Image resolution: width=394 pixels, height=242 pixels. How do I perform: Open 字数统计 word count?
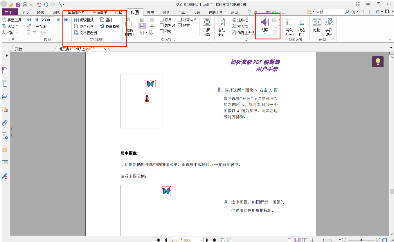tap(329, 26)
